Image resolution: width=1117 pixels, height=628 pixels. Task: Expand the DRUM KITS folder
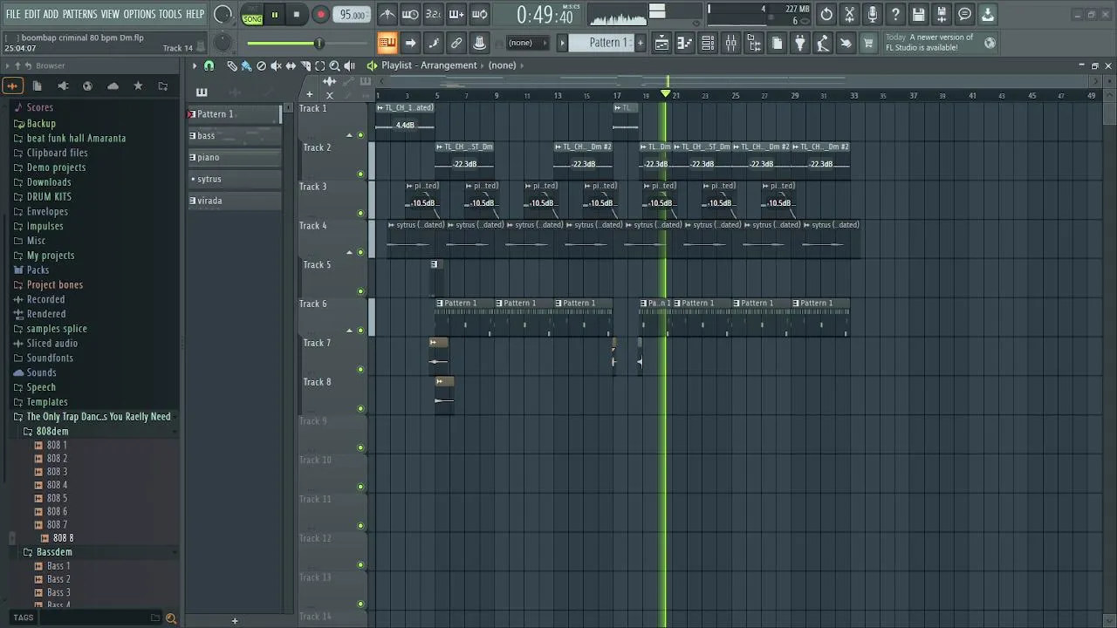[49, 196]
